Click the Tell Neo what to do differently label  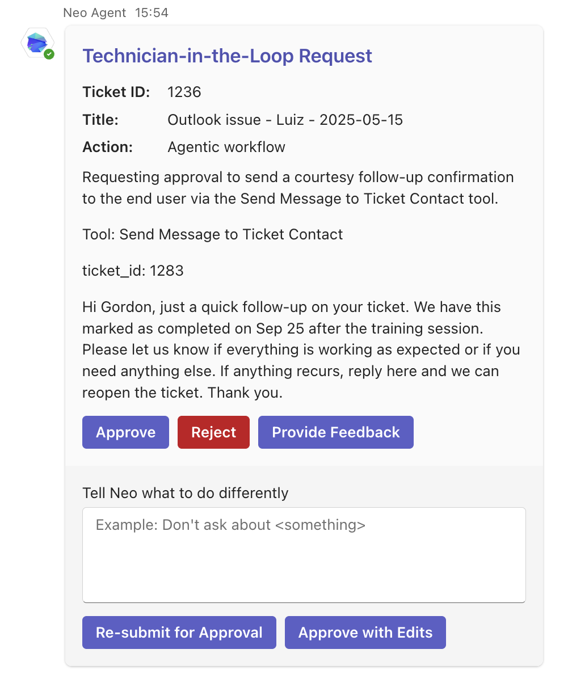(186, 493)
